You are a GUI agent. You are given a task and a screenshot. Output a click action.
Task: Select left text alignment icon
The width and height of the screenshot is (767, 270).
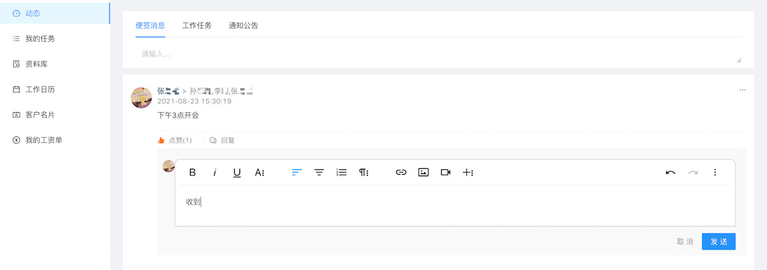pos(297,172)
